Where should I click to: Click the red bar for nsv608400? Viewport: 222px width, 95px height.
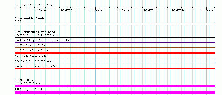coord(115,53)
